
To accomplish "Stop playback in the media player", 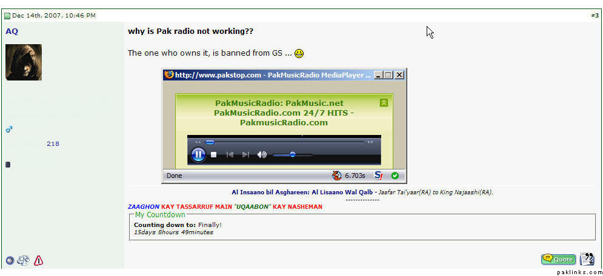I will point(213,155).
